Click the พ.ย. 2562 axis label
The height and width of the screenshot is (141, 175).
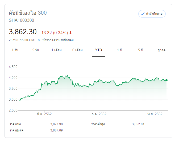pos(155,114)
